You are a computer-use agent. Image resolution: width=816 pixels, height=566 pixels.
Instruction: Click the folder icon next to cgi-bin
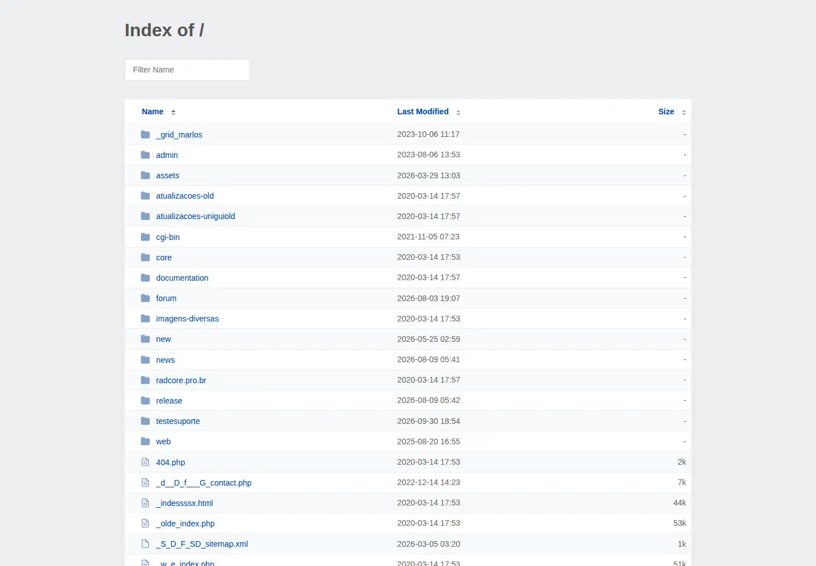146,237
